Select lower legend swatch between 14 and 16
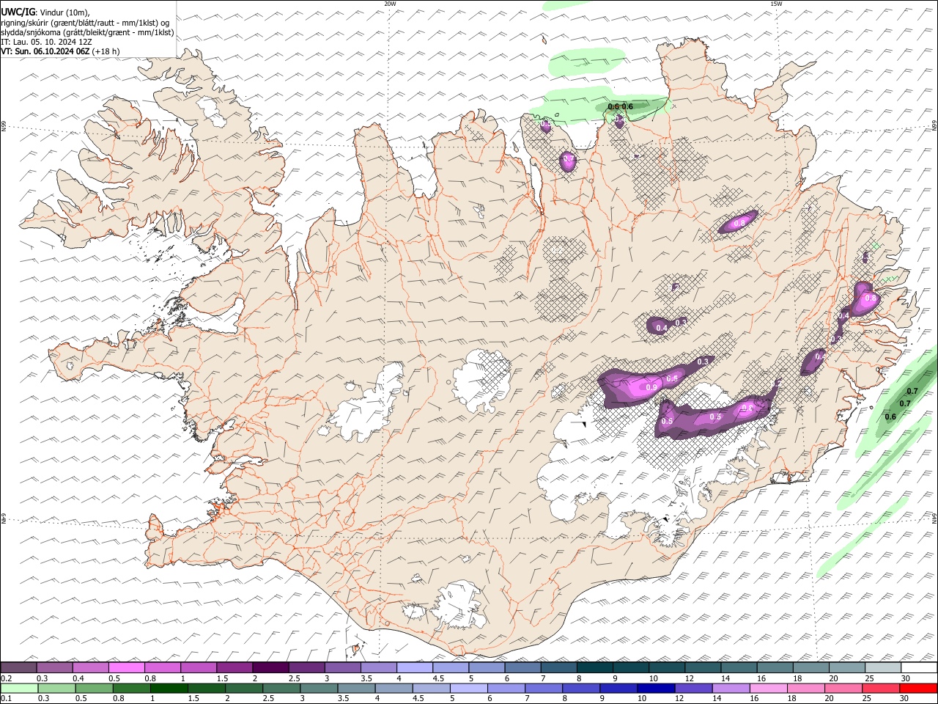The width and height of the screenshot is (938, 704). point(733,689)
